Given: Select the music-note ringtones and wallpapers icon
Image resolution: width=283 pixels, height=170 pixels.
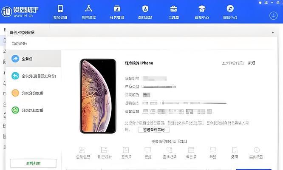Looking at the screenshot, I should (117, 12).
